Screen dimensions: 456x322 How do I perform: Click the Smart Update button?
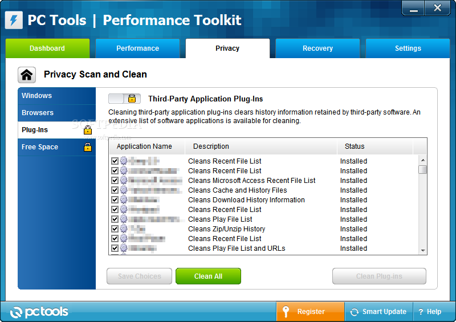pos(378,312)
